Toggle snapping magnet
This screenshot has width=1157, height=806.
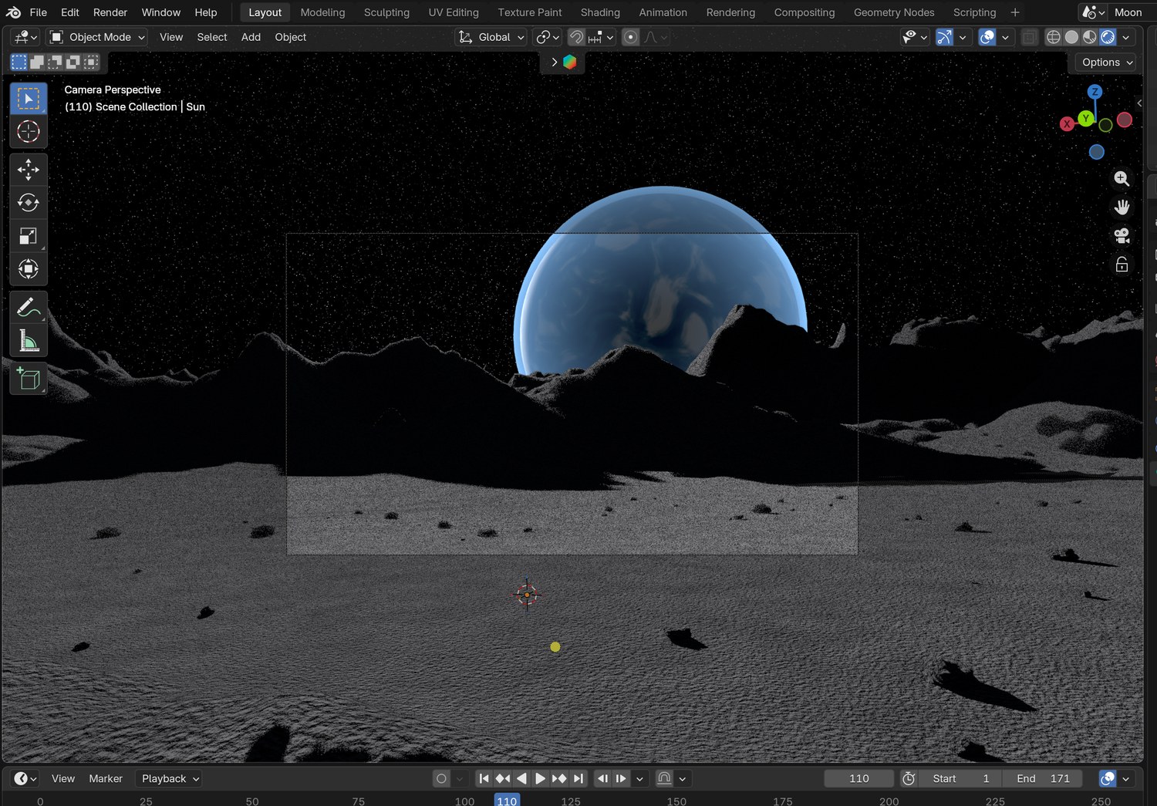pos(576,37)
